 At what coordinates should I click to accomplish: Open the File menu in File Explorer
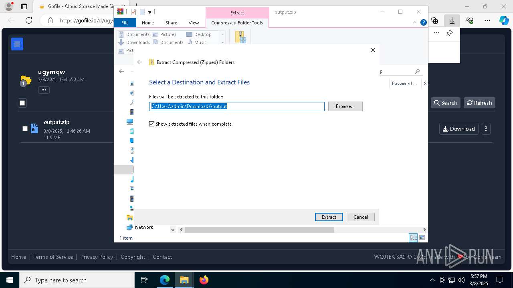point(125,23)
